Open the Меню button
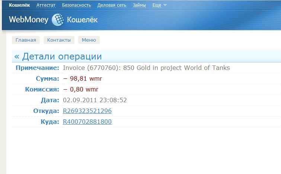 pos(89,40)
